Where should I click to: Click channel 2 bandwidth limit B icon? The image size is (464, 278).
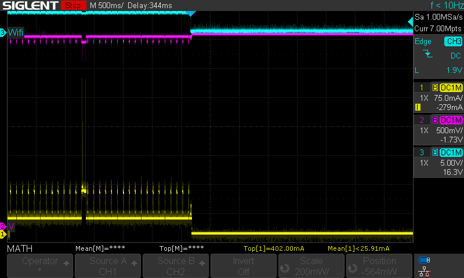[x=435, y=120]
